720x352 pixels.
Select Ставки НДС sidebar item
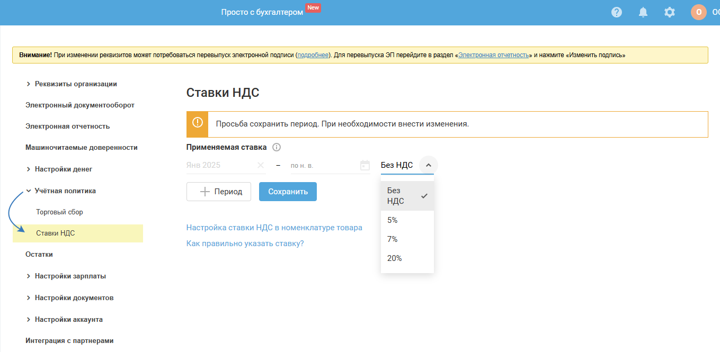(78, 233)
